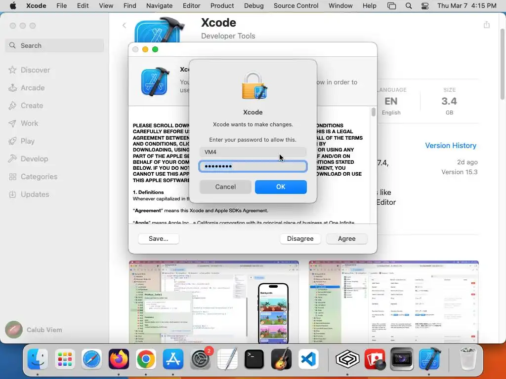Image resolution: width=506 pixels, height=379 pixels.
Task: Open the Edit menu
Action: point(83,5)
